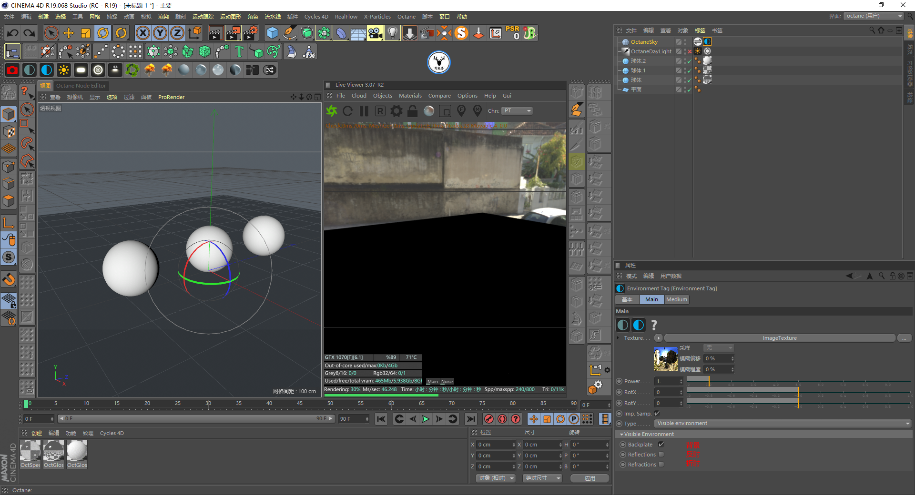Click the Live Viewer render region icon
The image size is (915, 495).
point(445,111)
